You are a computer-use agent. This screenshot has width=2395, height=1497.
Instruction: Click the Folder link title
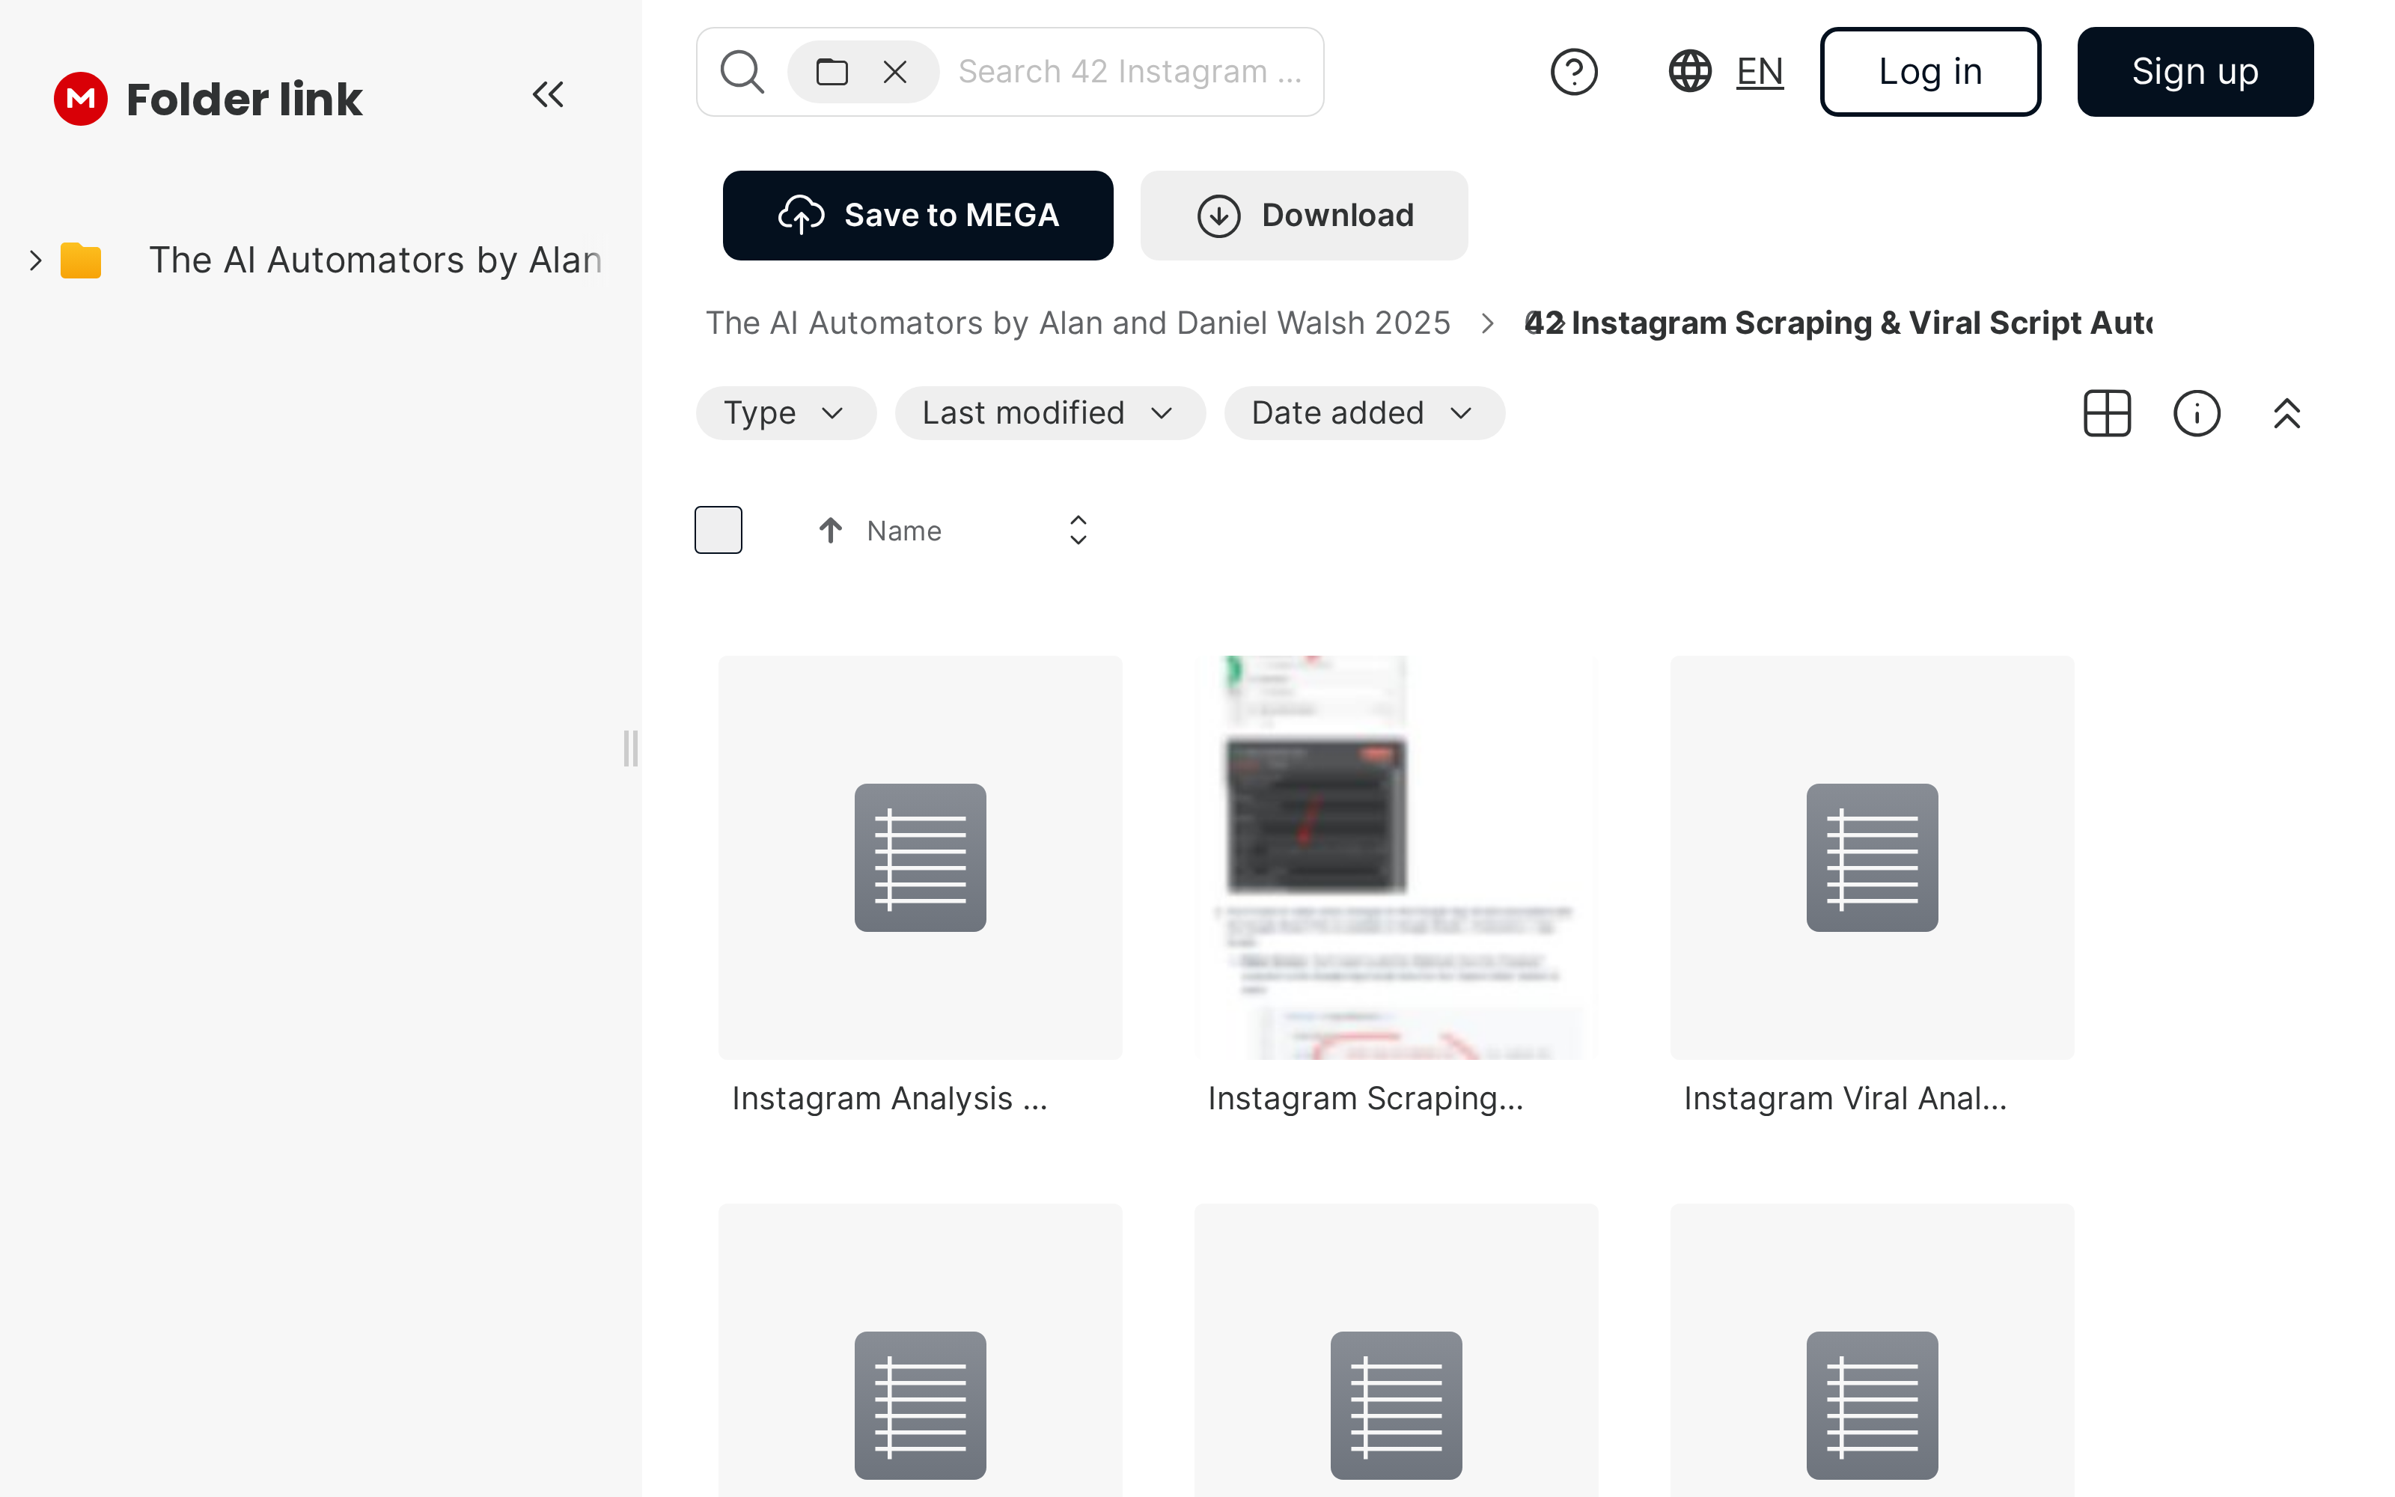click(x=245, y=99)
